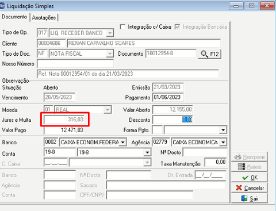The image size is (276, 211).
Task: Click the Sair exit door button
Action: [x=249, y=198]
